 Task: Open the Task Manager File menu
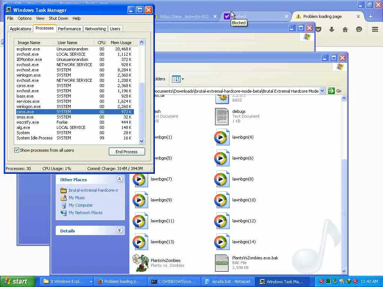[x=10, y=18]
